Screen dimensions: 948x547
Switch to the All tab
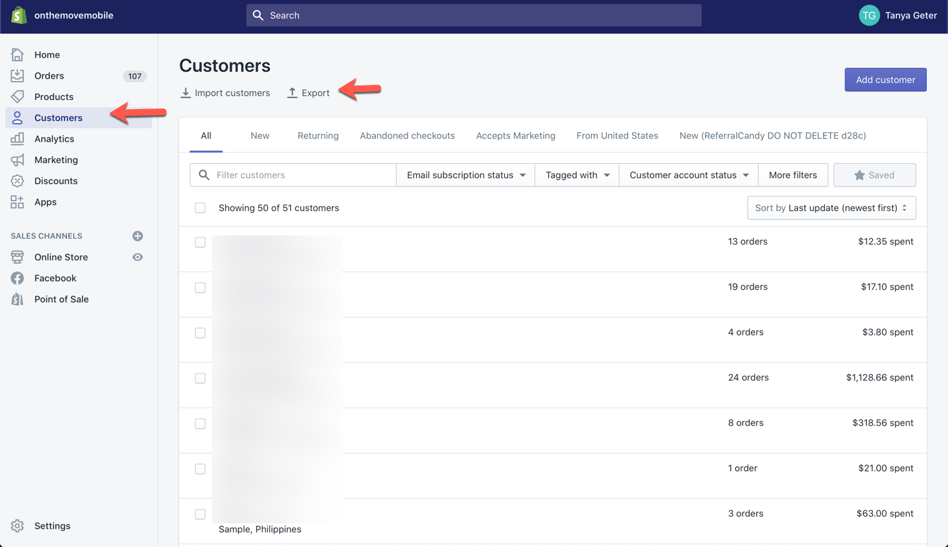click(x=206, y=135)
